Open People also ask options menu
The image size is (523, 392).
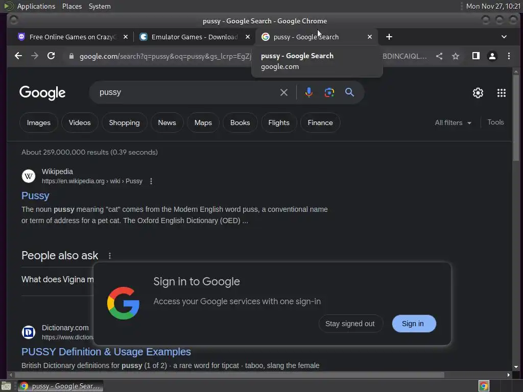(110, 256)
